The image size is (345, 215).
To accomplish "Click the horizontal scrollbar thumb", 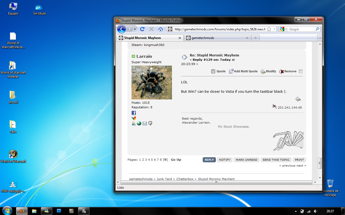I will pos(216,182).
